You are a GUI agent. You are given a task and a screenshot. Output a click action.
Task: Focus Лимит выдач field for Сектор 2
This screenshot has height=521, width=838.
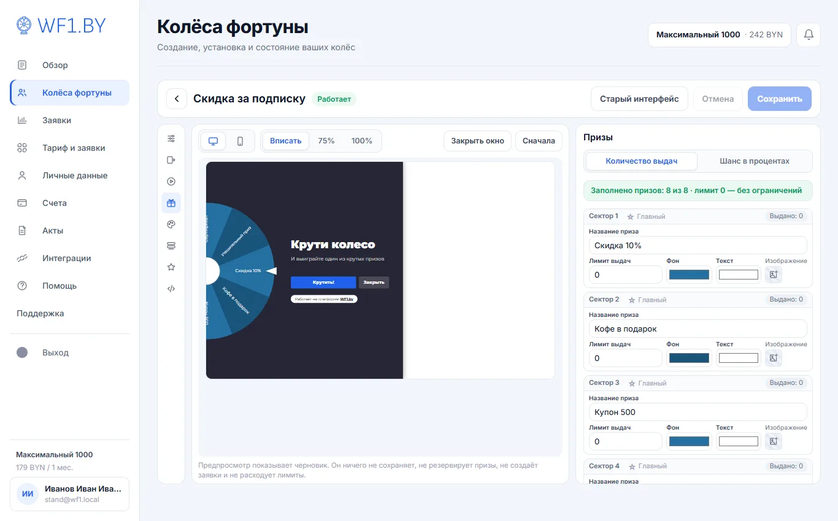[x=625, y=358]
